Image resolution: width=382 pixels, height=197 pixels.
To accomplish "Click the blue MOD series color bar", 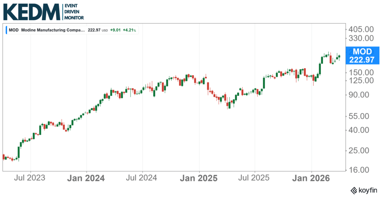I will tap(6, 30).
